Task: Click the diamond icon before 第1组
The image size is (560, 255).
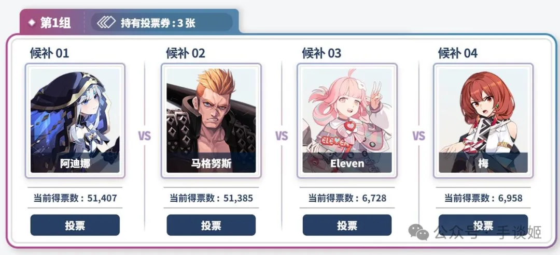Action: pos(32,23)
